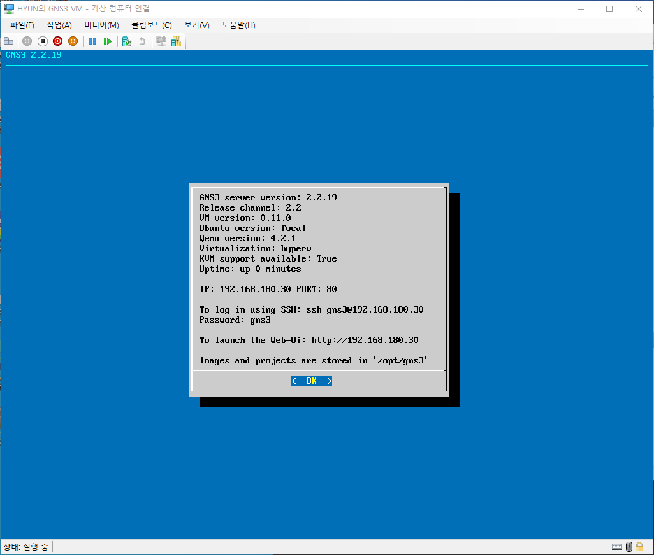Image resolution: width=654 pixels, height=555 pixels.
Task: Click the greyed-out Start power icon
Action: point(27,41)
